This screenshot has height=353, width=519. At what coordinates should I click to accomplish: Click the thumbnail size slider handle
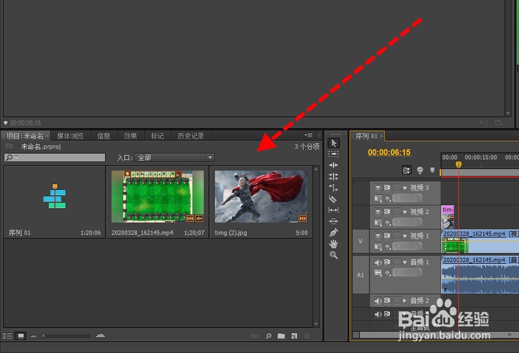pyautogui.click(x=43, y=336)
